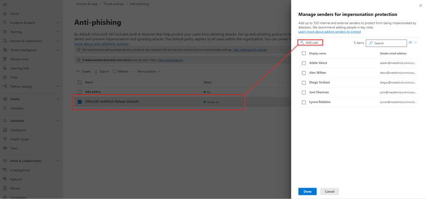Viewport: 426px width, 199px height.
Task: Open View impersonations link
Action: click(x=170, y=60)
